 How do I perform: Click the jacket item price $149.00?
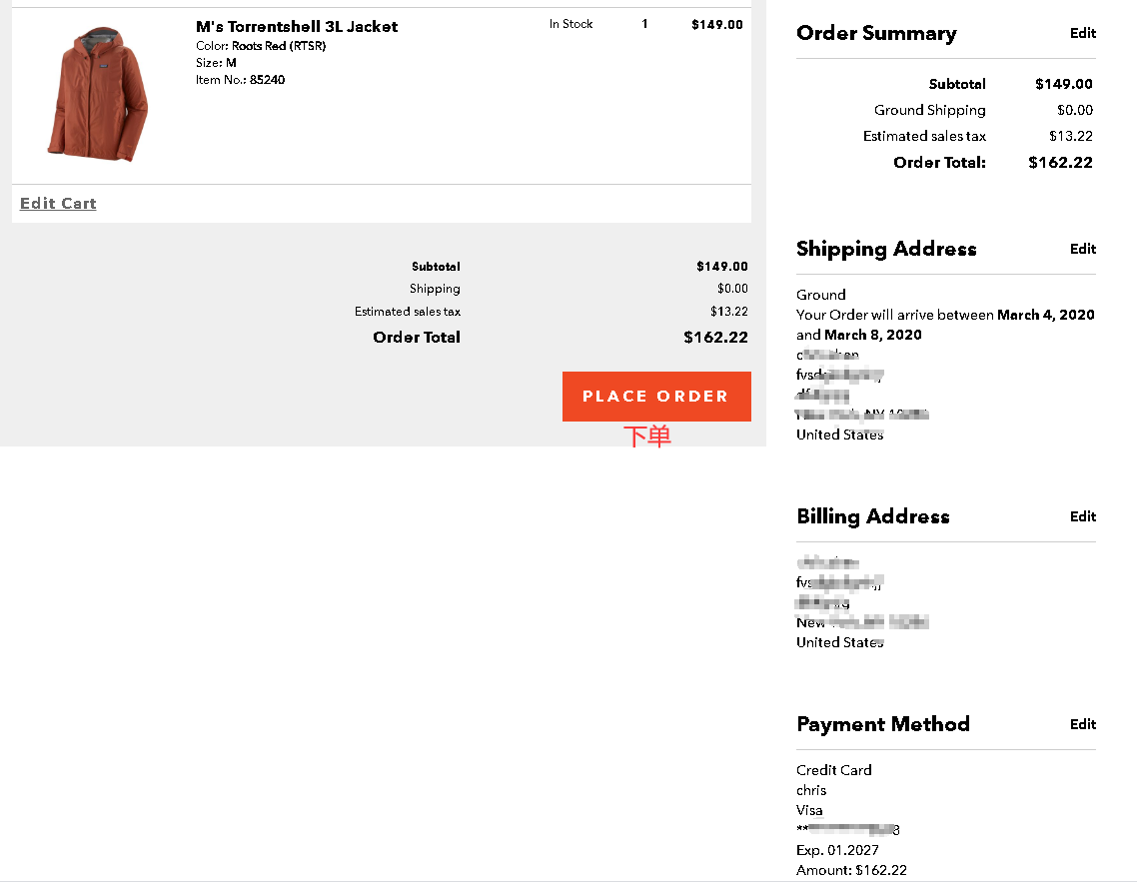click(x=717, y=25)
